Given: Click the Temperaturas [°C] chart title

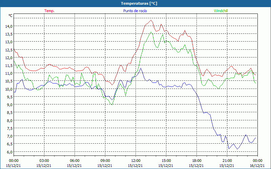Looking at the screenshot, I should coord(139,3).
